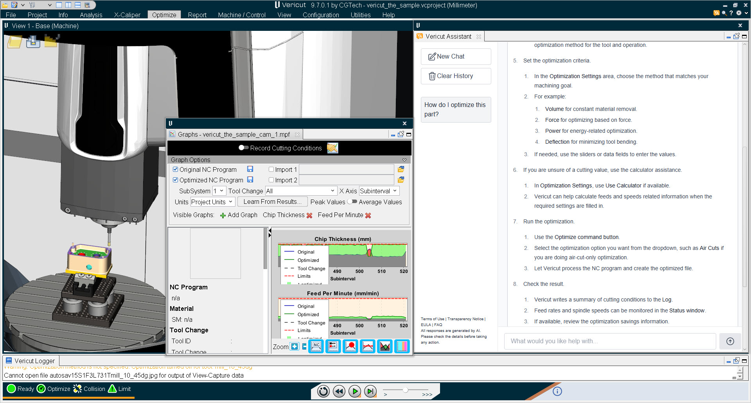Click Learn From Results button
The width and height of the screenshot is (751, 403).
(x=272, y=202)
